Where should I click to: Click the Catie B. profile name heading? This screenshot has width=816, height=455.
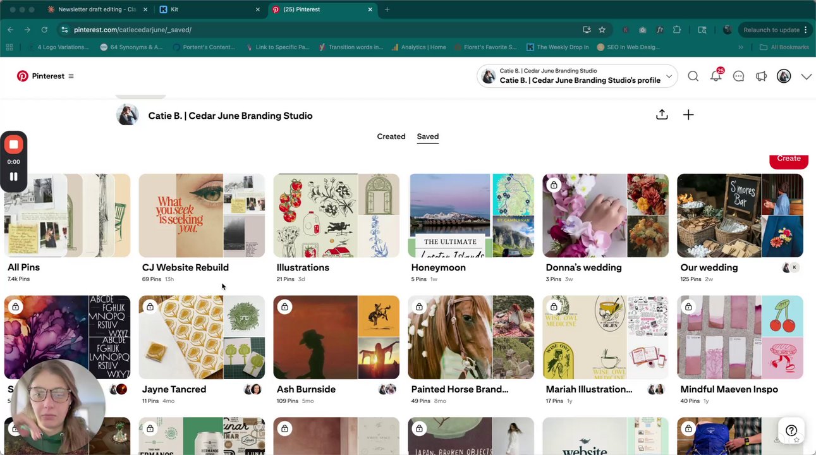230,116
